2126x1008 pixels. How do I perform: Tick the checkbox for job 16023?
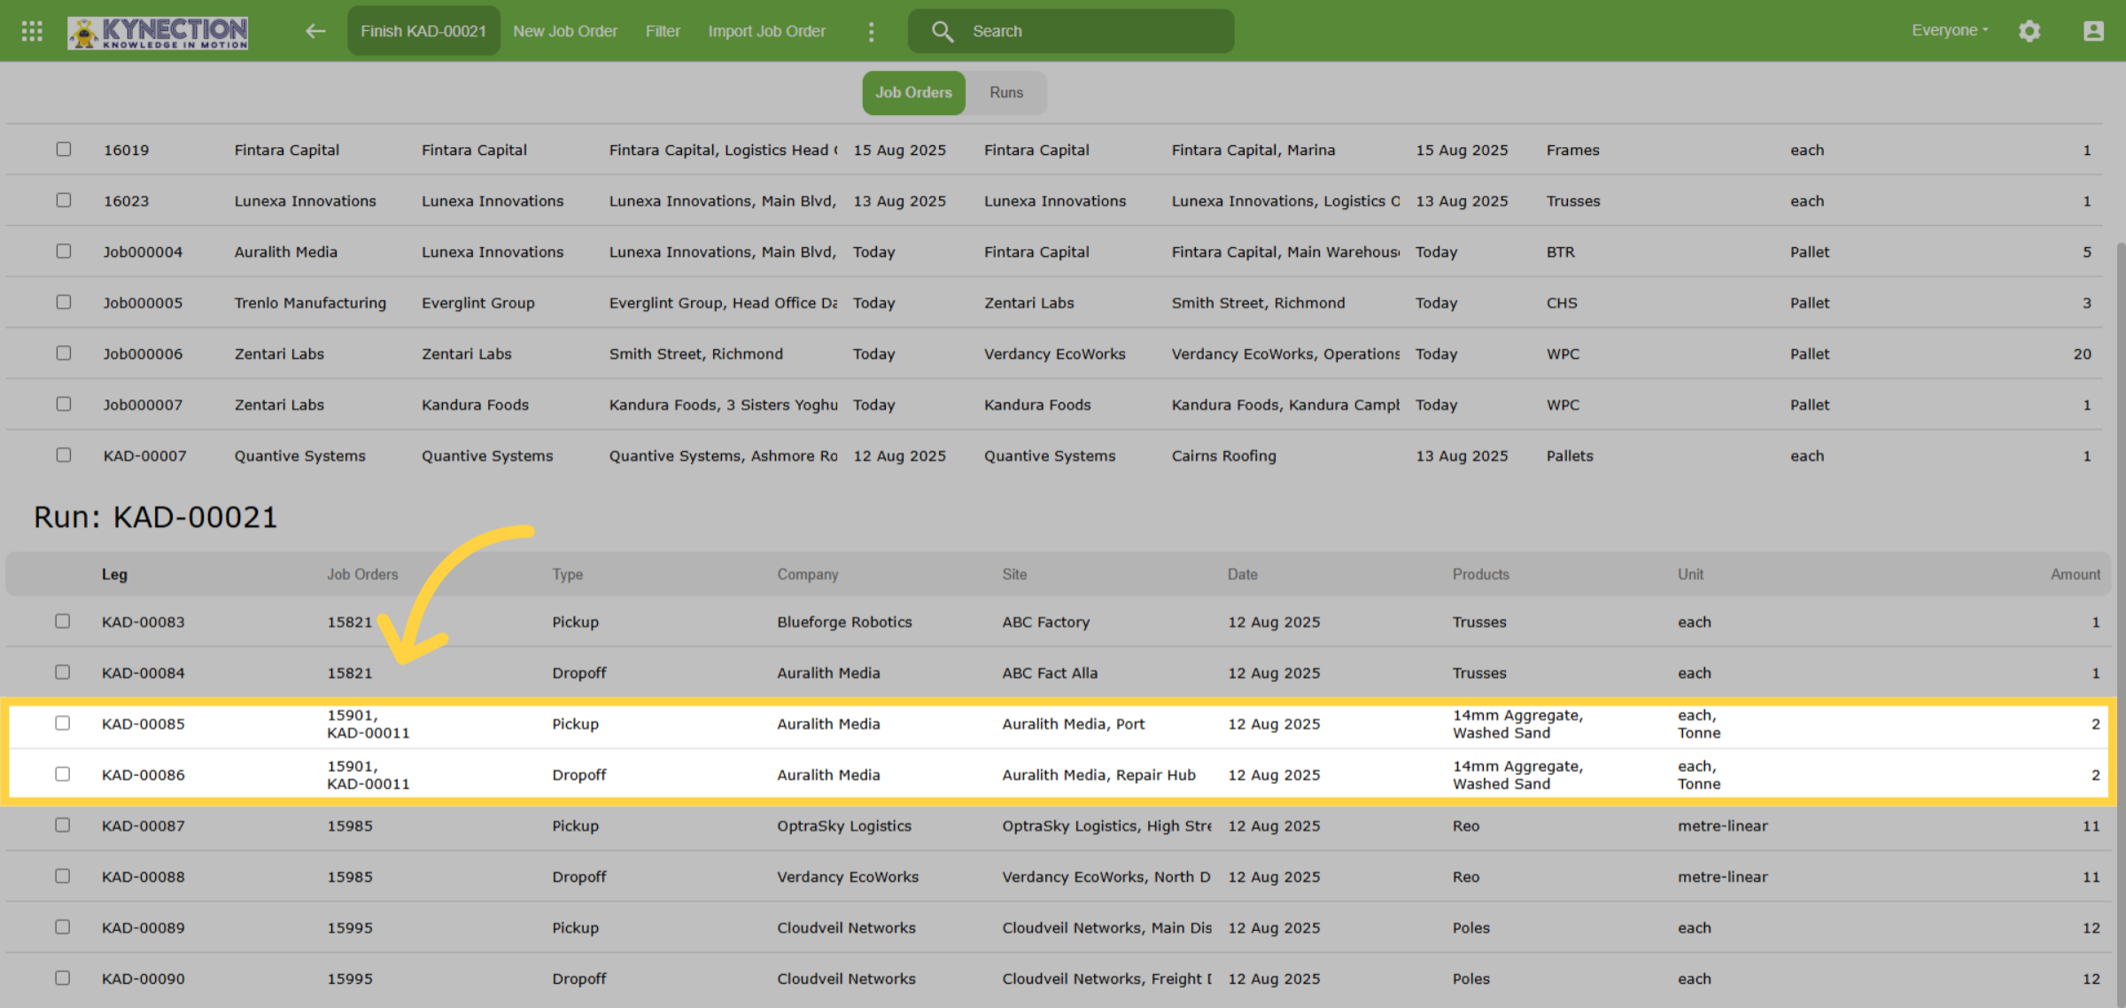click(64, 200)
